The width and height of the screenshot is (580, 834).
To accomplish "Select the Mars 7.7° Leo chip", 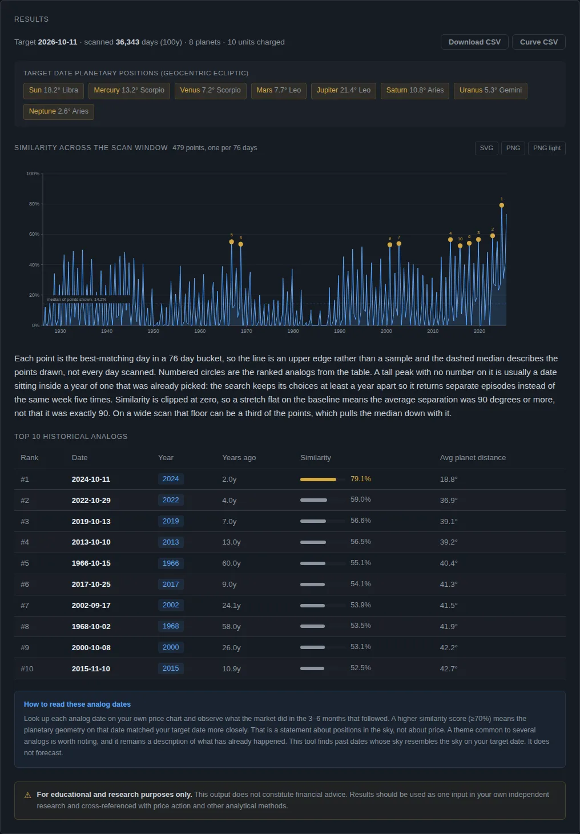I will point(279,91).
